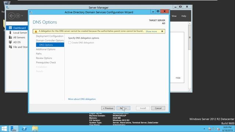Click the Start button on the taskbar
Image resolution: width=235 pixels, height=132 pixels.
click(x=4, y=129)
